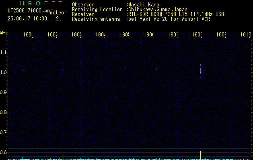Click the date stamp 25.06.17 16:00
The width and height of the screenshot is (253, 160).
(x=27, y=18)
